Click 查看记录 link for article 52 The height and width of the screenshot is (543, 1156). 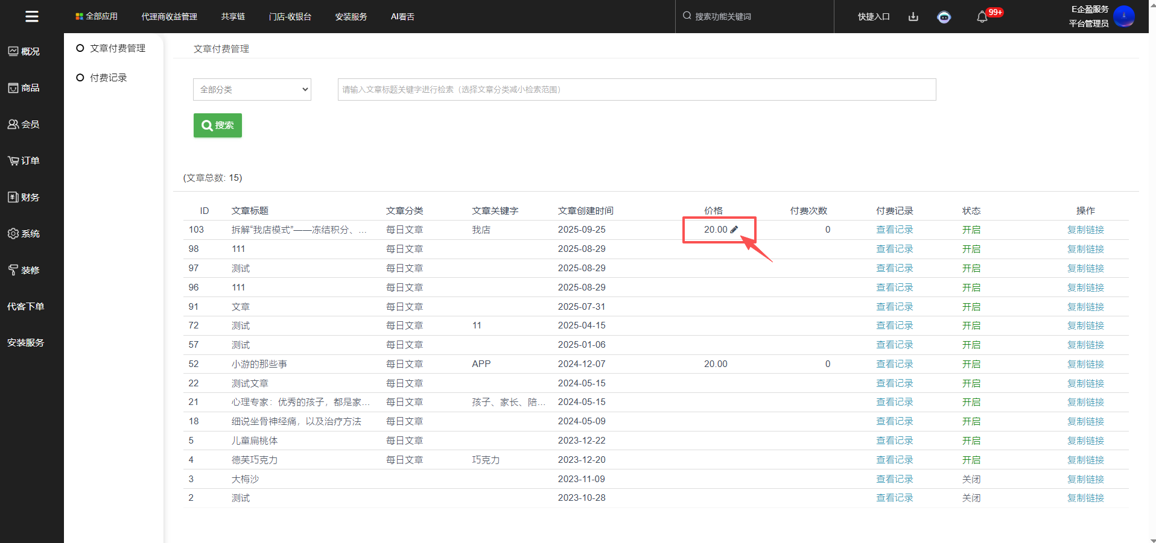(x=894, y=364)
